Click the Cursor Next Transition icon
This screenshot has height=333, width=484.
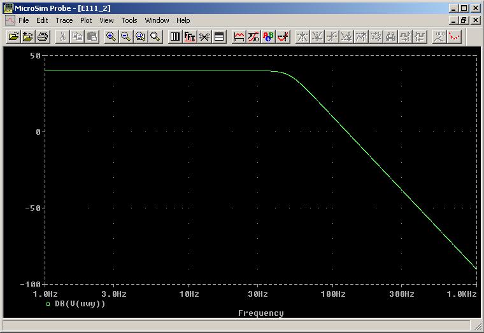click(x=405, y=37)
